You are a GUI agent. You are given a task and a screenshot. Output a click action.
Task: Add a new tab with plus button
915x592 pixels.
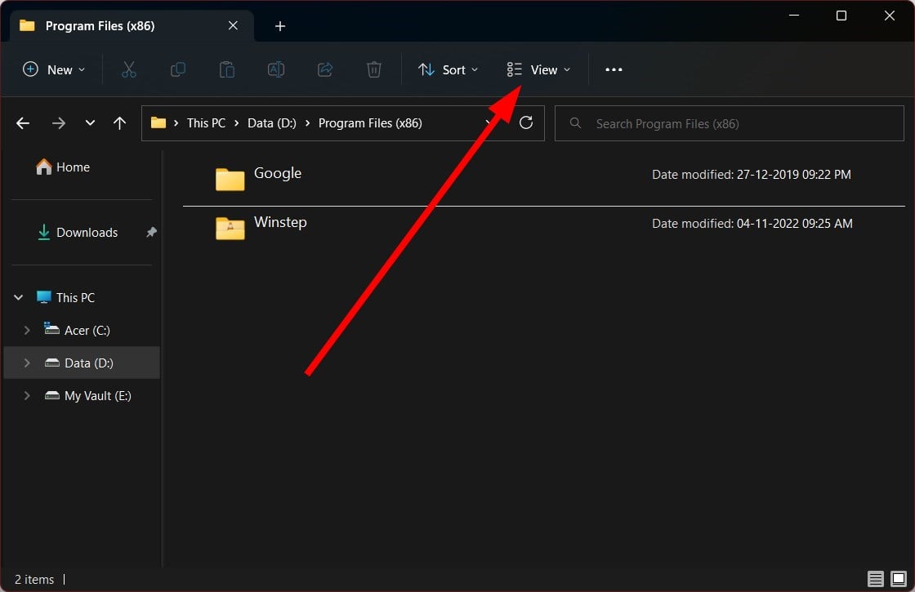pos(280,26)
